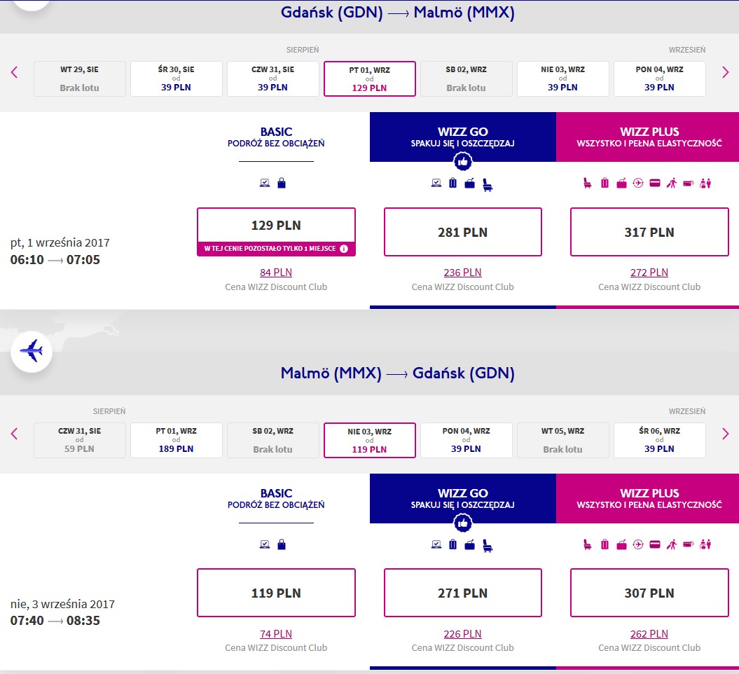739x674 pixels.
Task: Click priority boarding walker icon, outbound WIZZ PLUS
Action: click(x=672, y=183)
